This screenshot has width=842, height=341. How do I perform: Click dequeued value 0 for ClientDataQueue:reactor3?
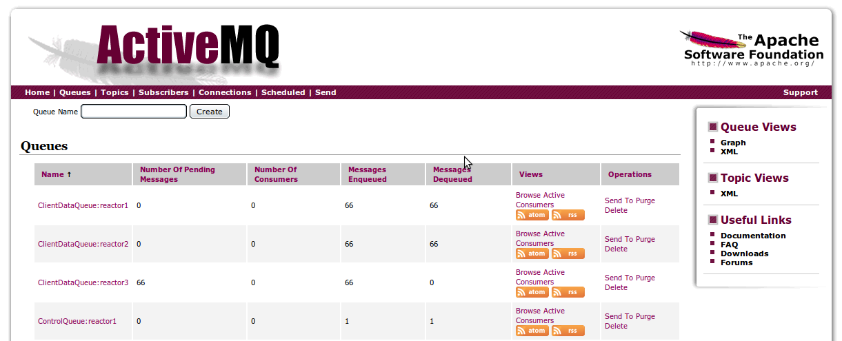coord(432,282)
